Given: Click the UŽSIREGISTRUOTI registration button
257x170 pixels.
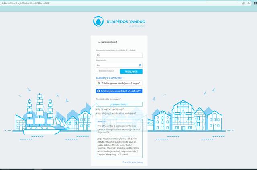Looking at the screenshot, I should 119,104.
